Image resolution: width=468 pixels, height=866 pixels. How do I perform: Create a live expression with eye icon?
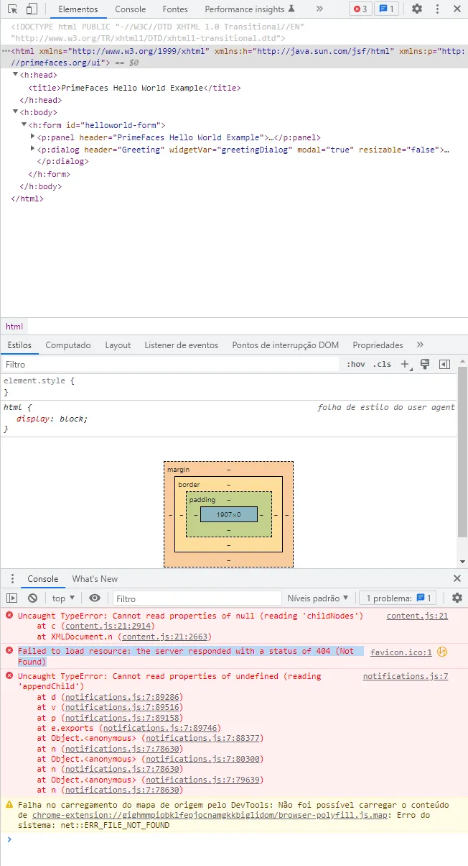coord(95,598)
